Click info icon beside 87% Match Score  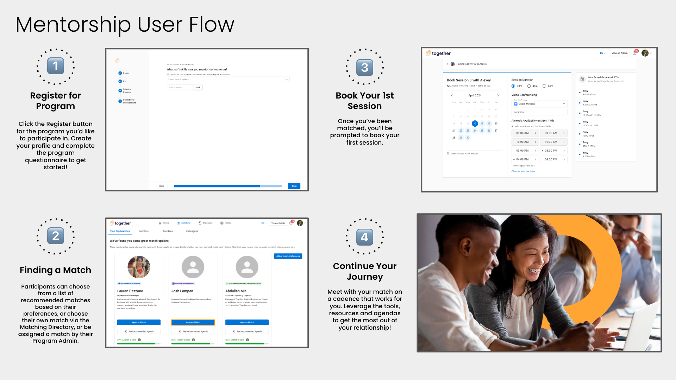pos(139,340)
